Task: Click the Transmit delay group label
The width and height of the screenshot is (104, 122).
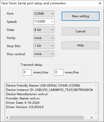Action: click(32, 65)
